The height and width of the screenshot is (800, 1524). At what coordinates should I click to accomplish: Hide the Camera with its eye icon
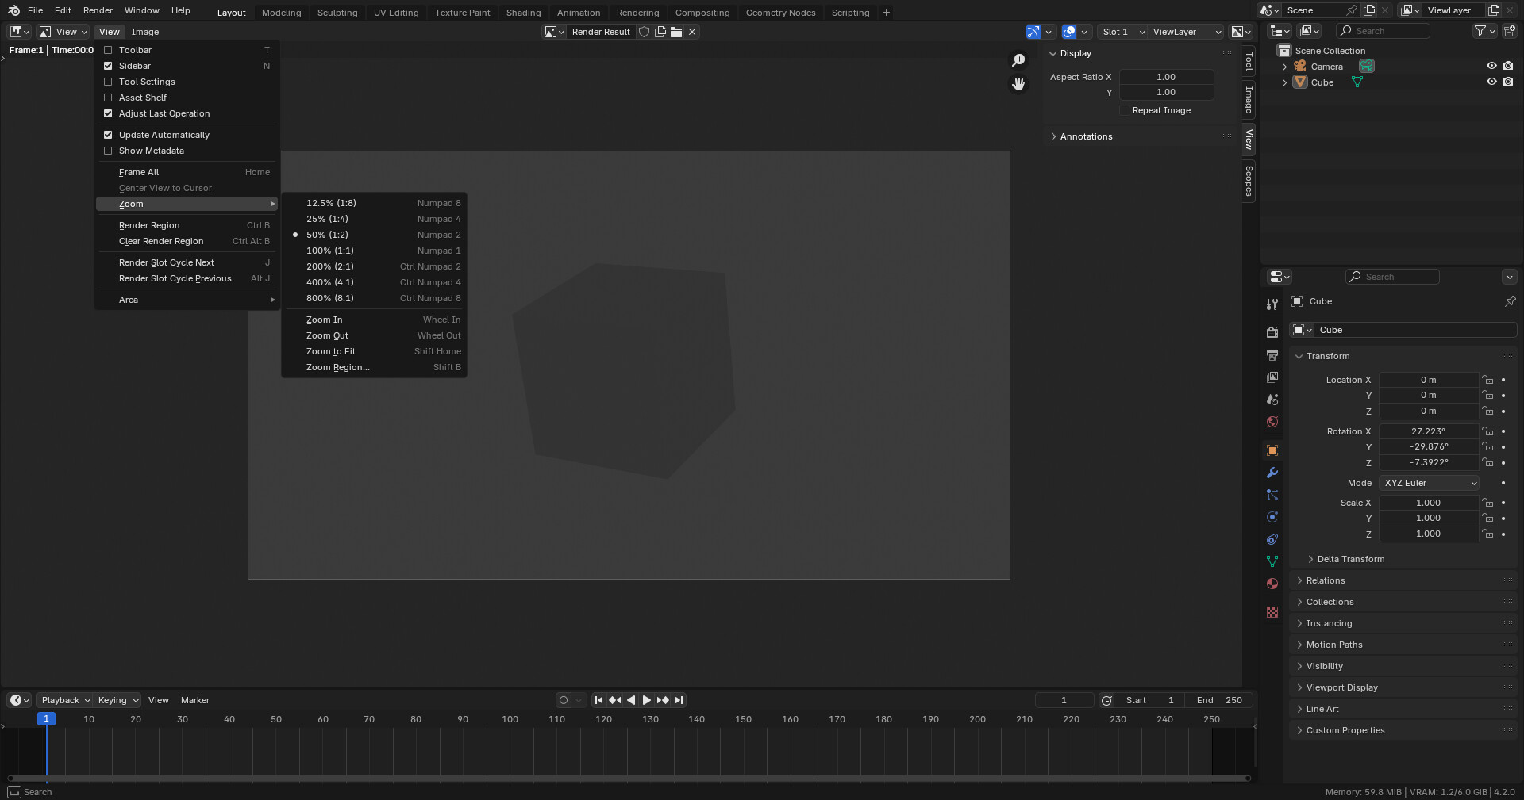(x=1491, y=66)
